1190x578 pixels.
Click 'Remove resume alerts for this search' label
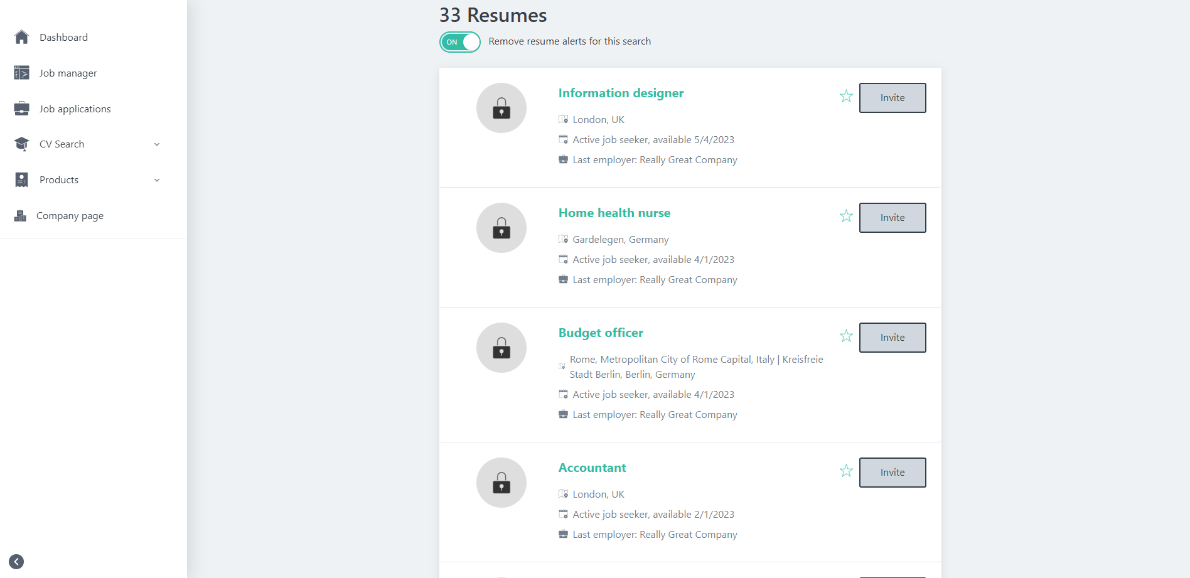(569, 41)
